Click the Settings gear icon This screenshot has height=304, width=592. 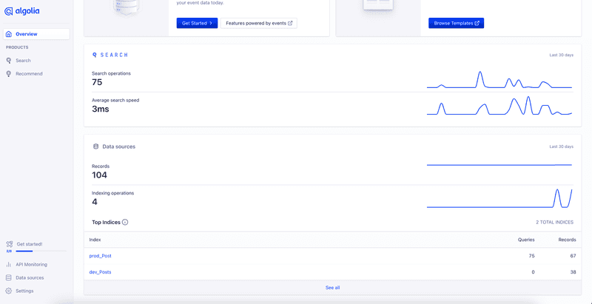pos(9,291)
